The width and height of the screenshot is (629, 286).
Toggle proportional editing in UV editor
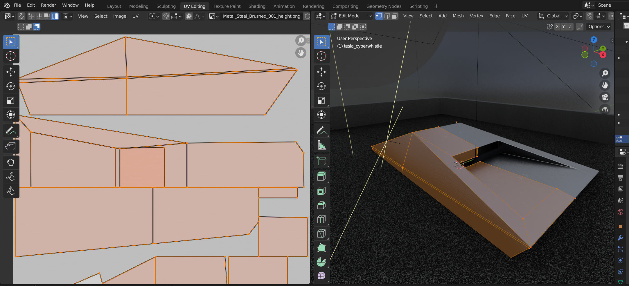(x=189, y=16)
